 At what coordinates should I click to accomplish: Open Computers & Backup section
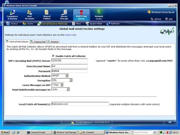coord(12,15)
